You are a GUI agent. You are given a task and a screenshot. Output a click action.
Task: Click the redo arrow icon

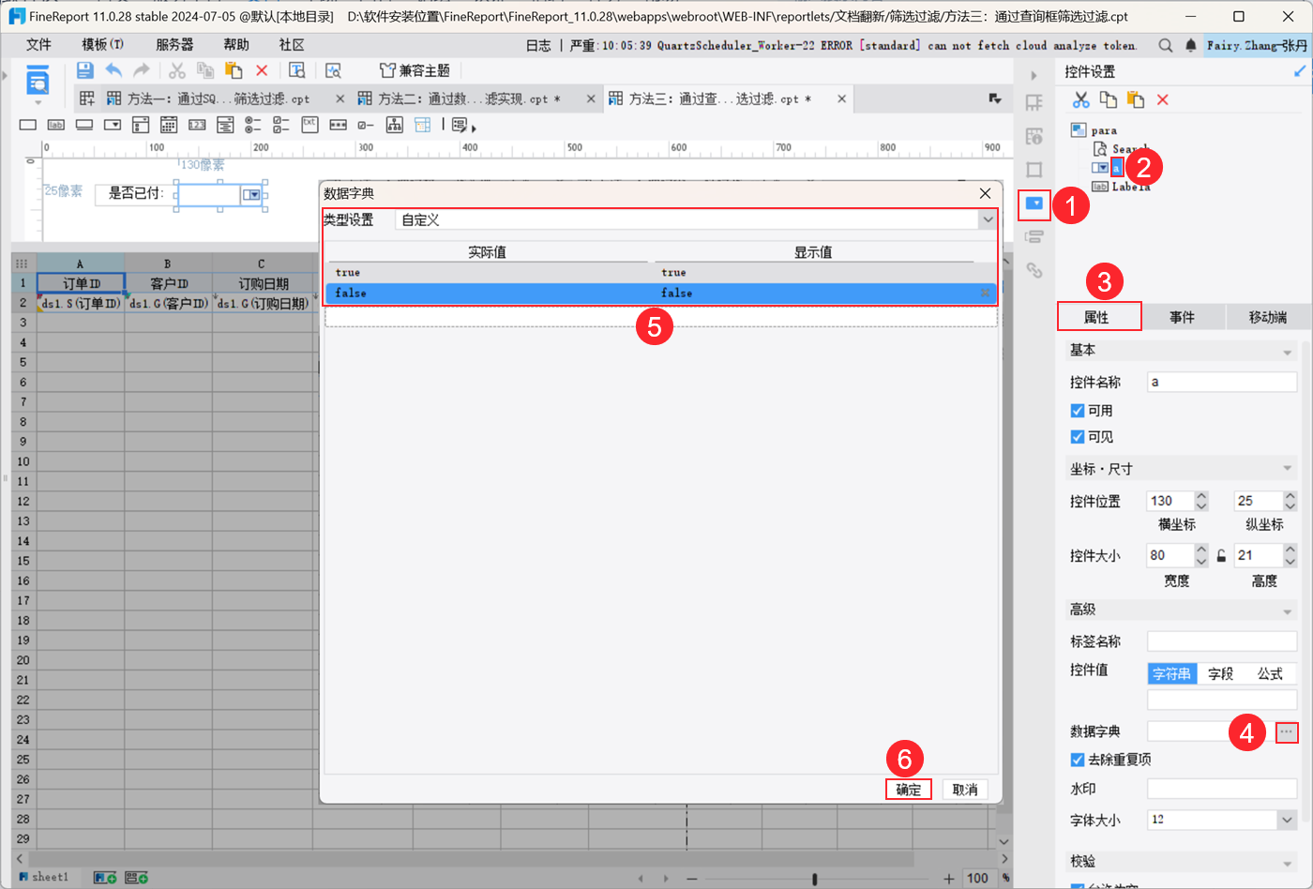point(142,70)
